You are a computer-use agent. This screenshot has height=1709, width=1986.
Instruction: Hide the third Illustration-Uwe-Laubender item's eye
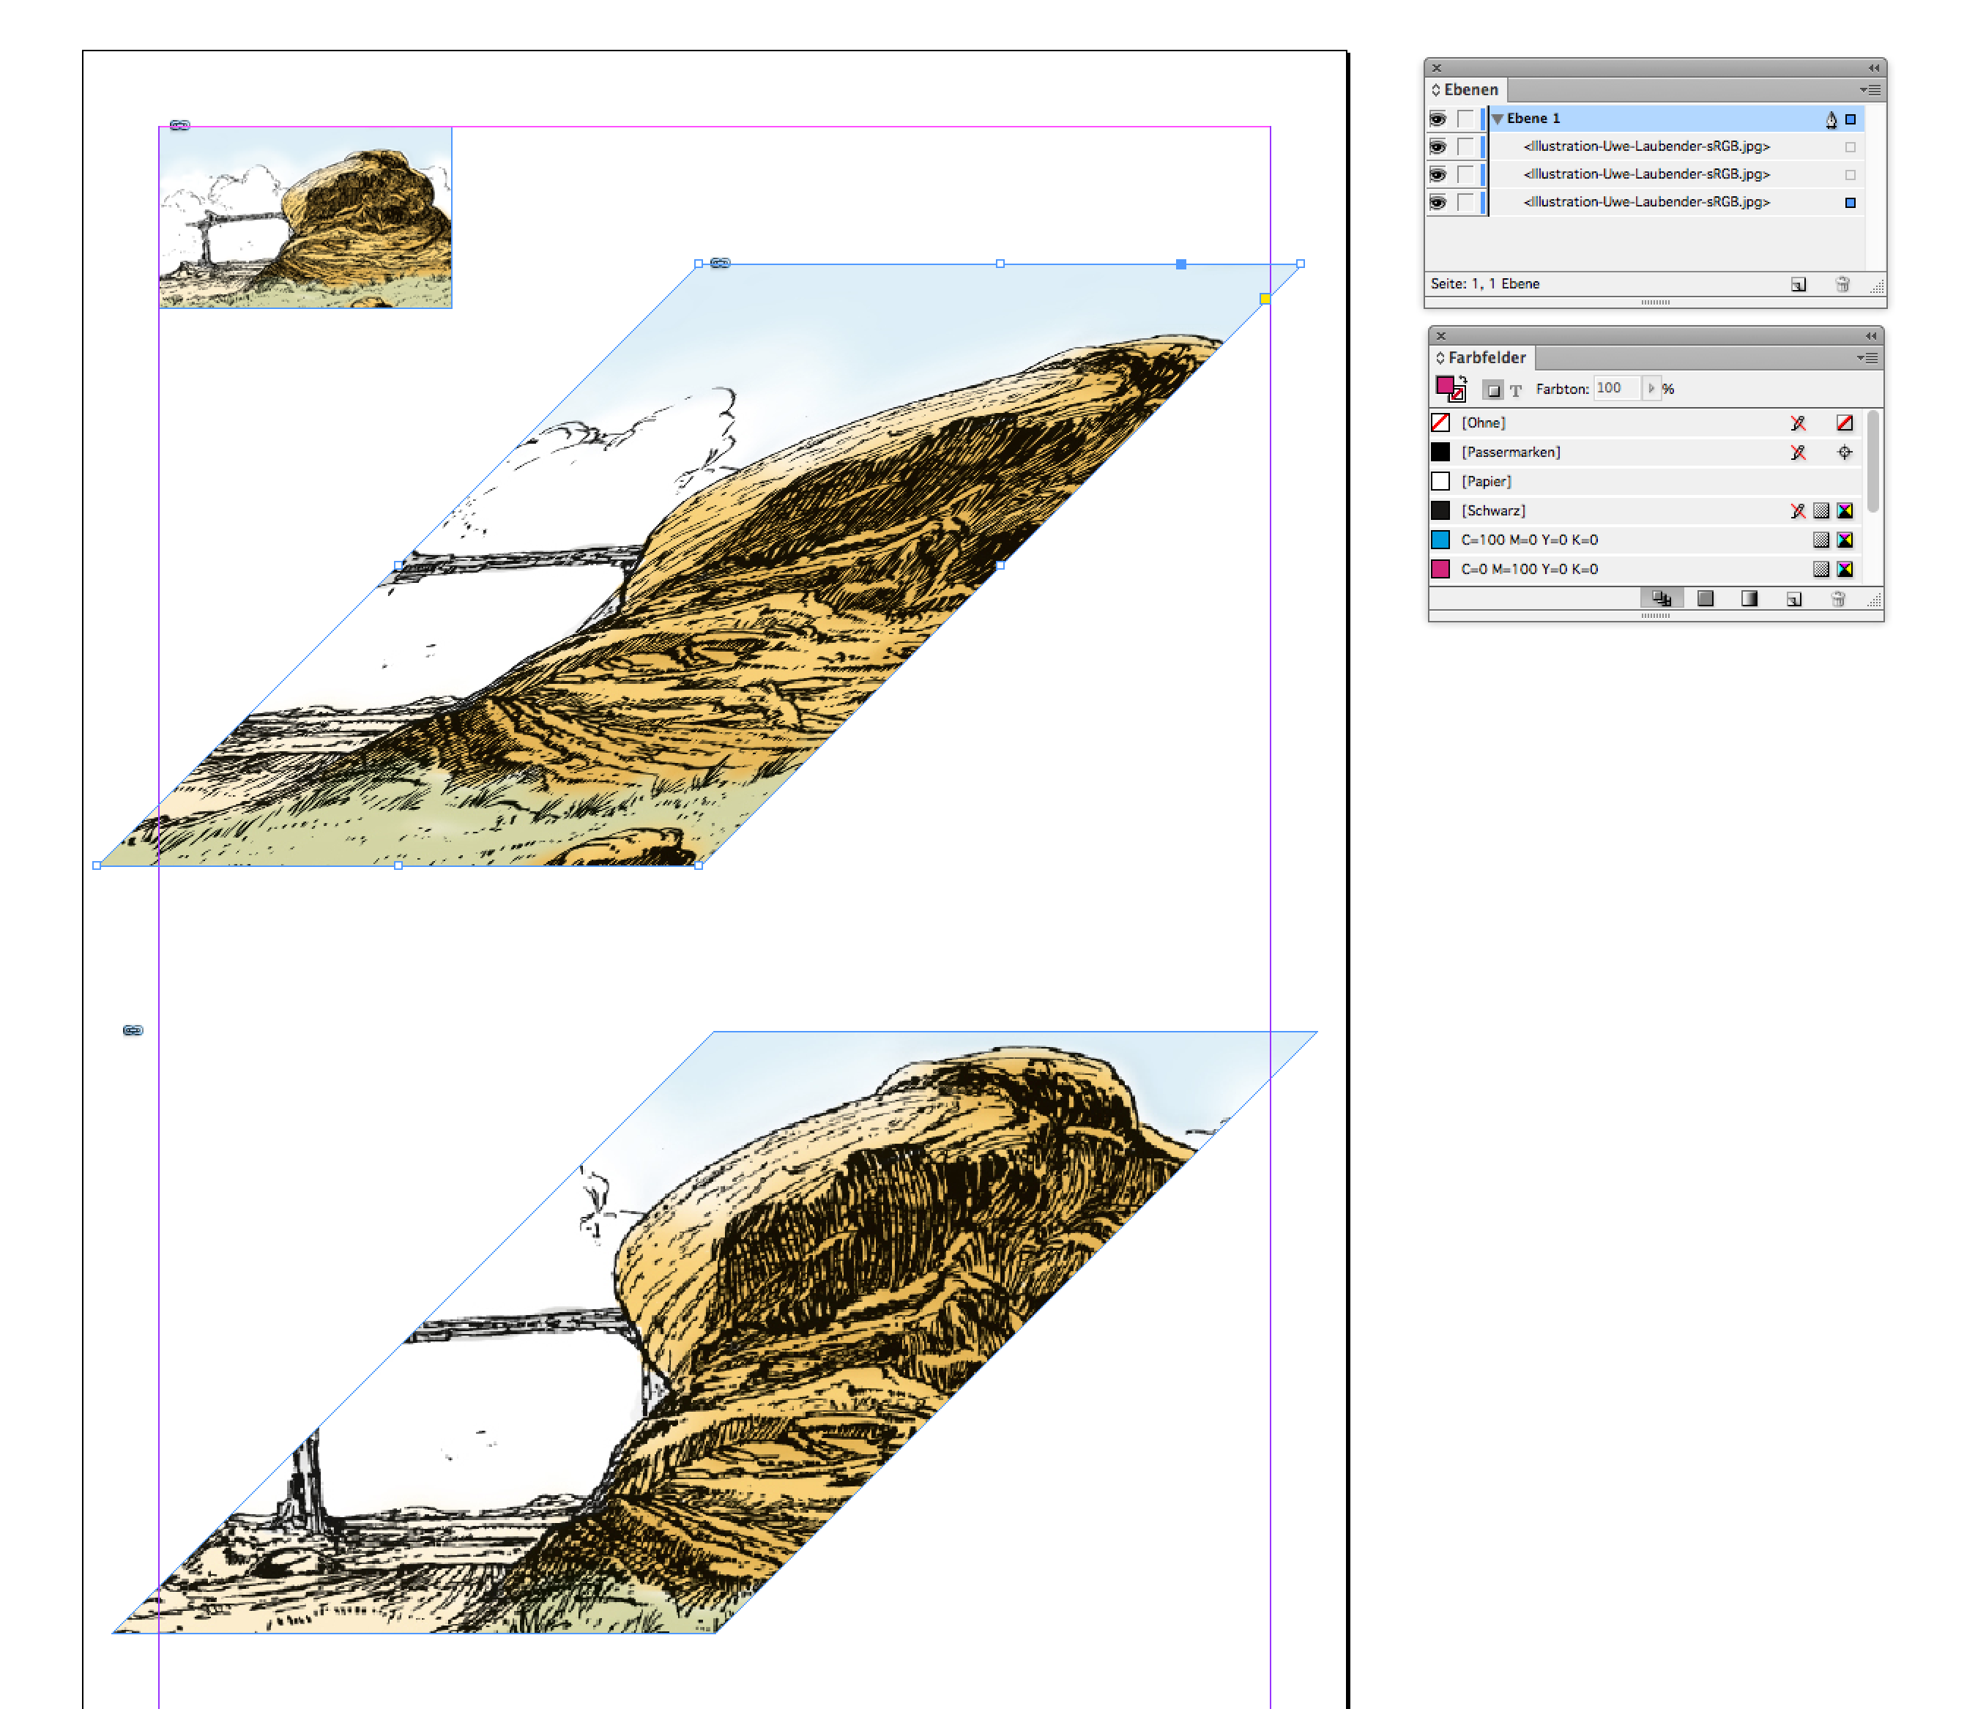(1438, 202)
